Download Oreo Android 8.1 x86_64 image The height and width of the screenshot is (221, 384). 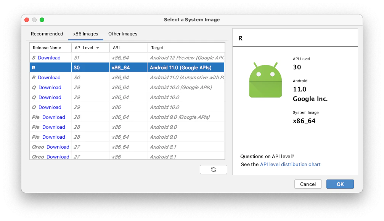coord(58,147)
